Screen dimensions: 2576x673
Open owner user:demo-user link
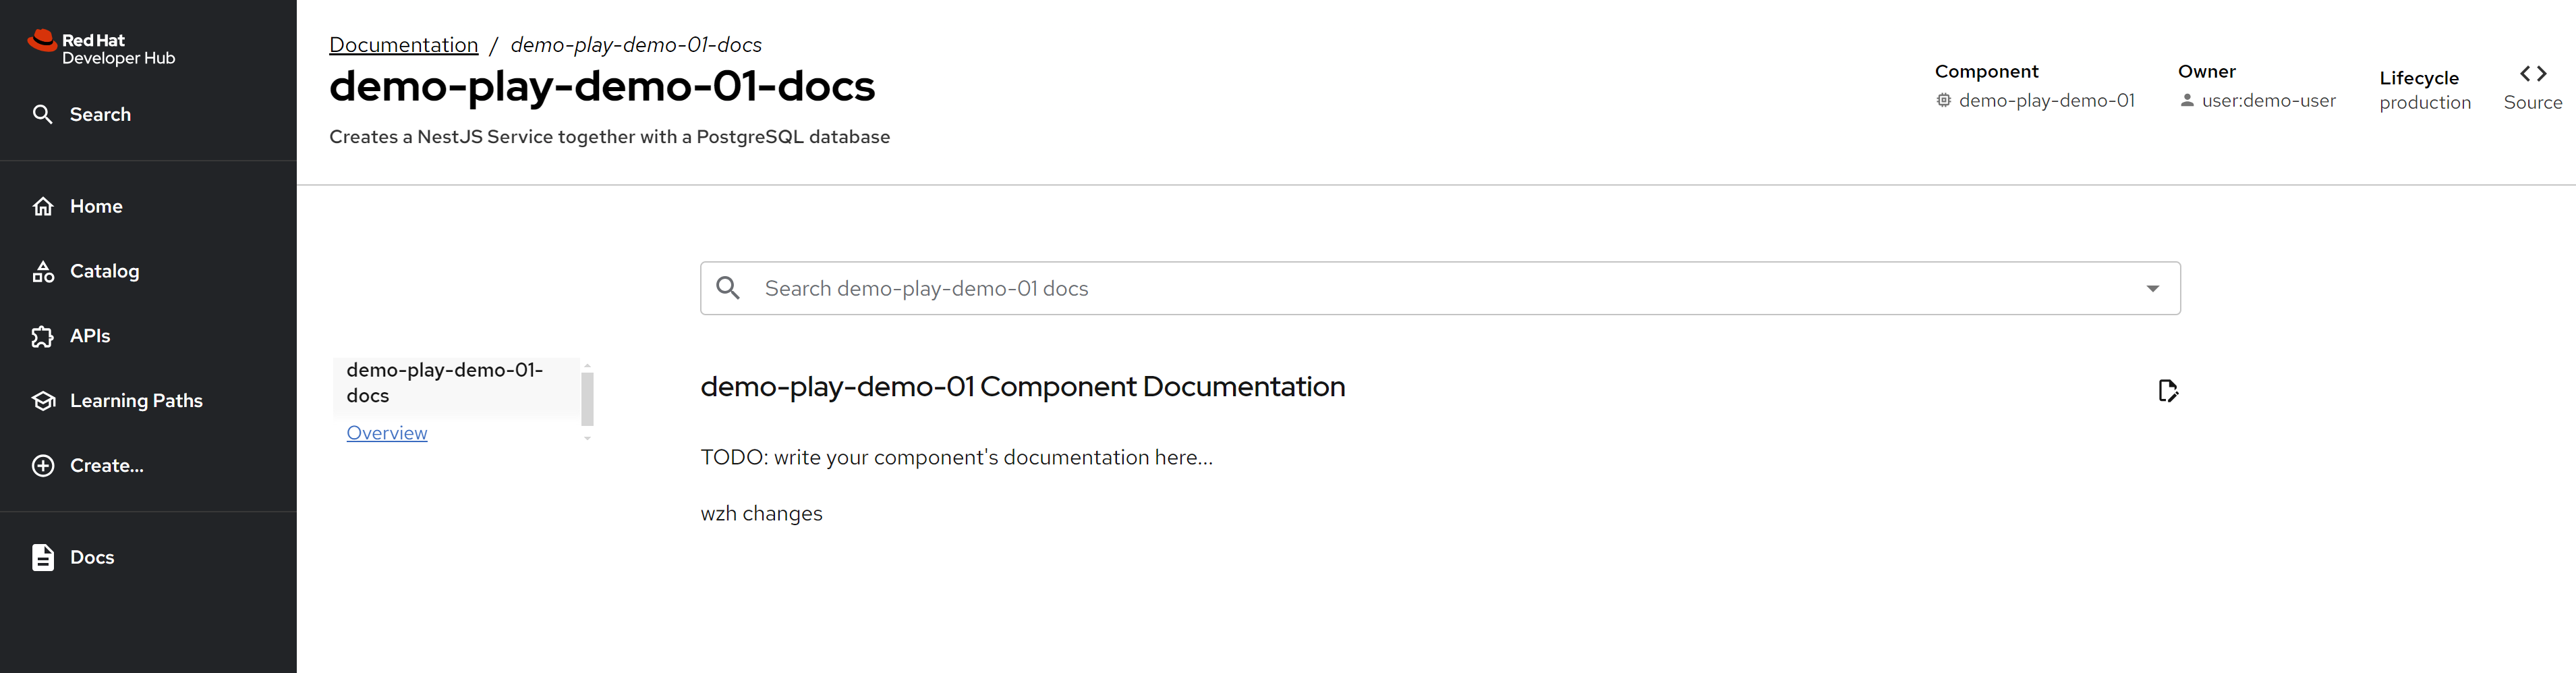(x=2268, y=100)
